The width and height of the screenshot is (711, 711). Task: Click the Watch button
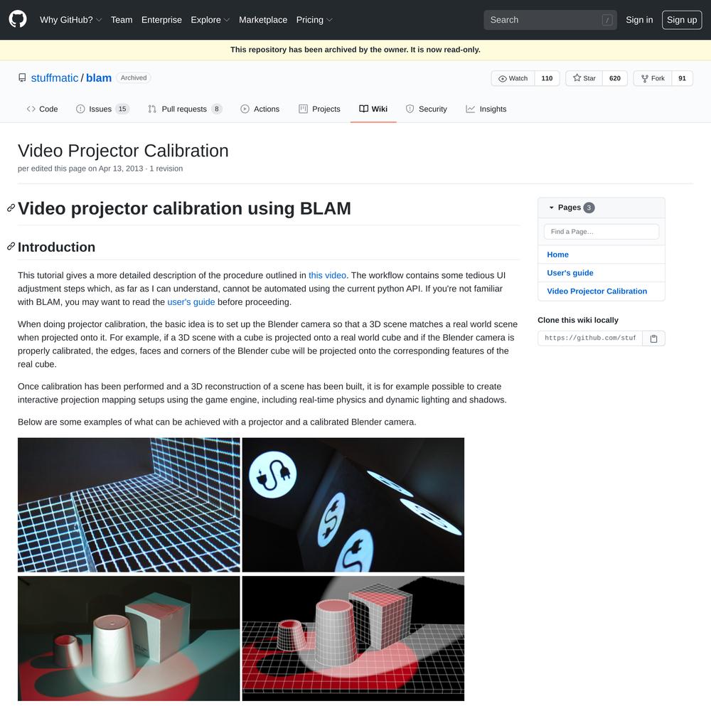coord(513,78)
